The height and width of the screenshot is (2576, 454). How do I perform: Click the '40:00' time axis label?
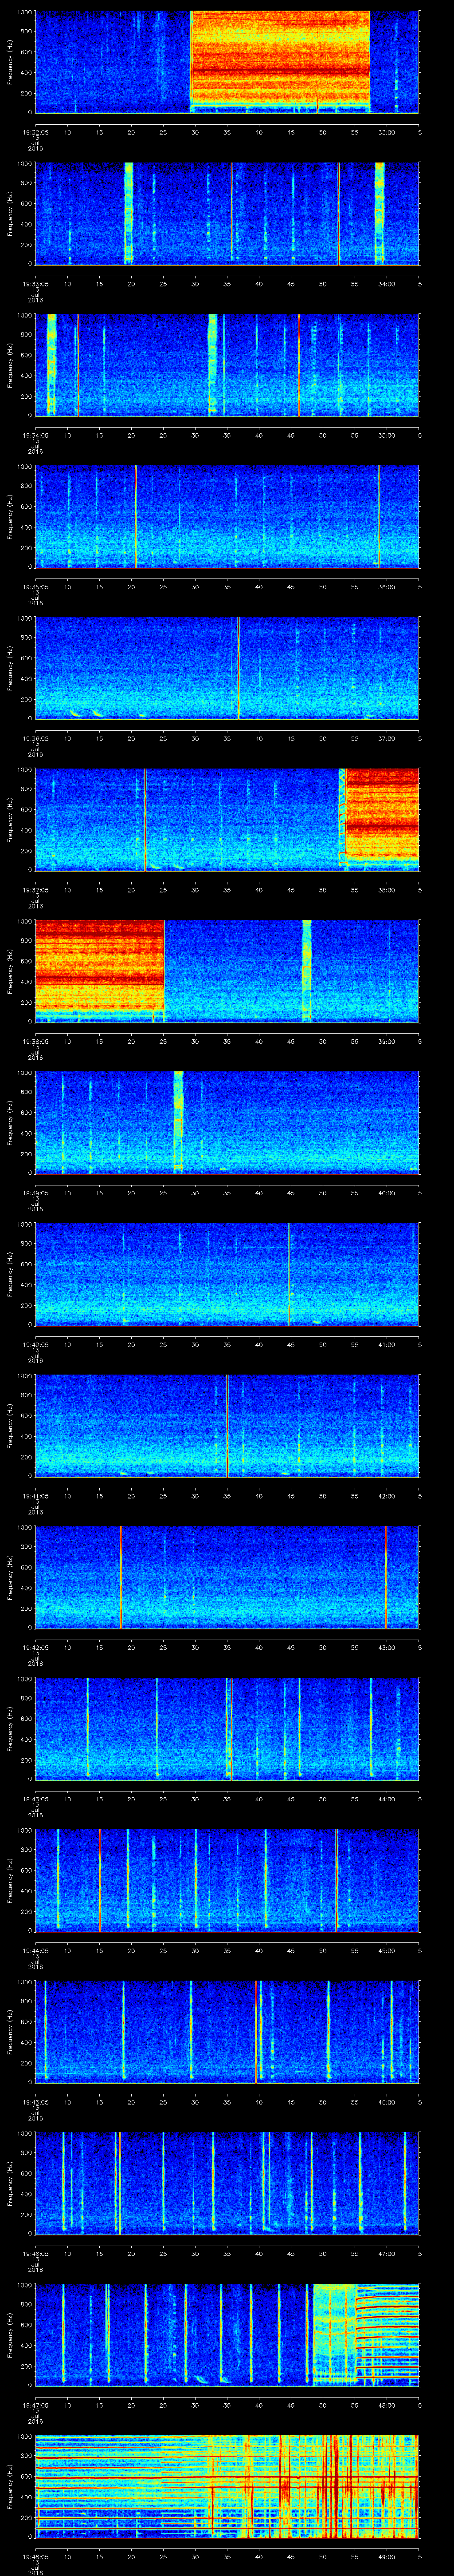(386, 1192)
